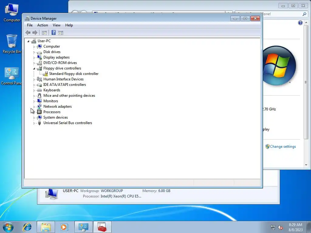Show or hide the console tree
This screenshot has height=233, width=311.
[44, 33]
